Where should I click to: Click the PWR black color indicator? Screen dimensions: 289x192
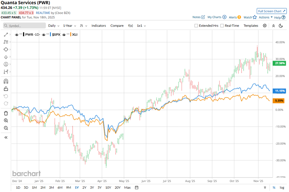point(24,35)
